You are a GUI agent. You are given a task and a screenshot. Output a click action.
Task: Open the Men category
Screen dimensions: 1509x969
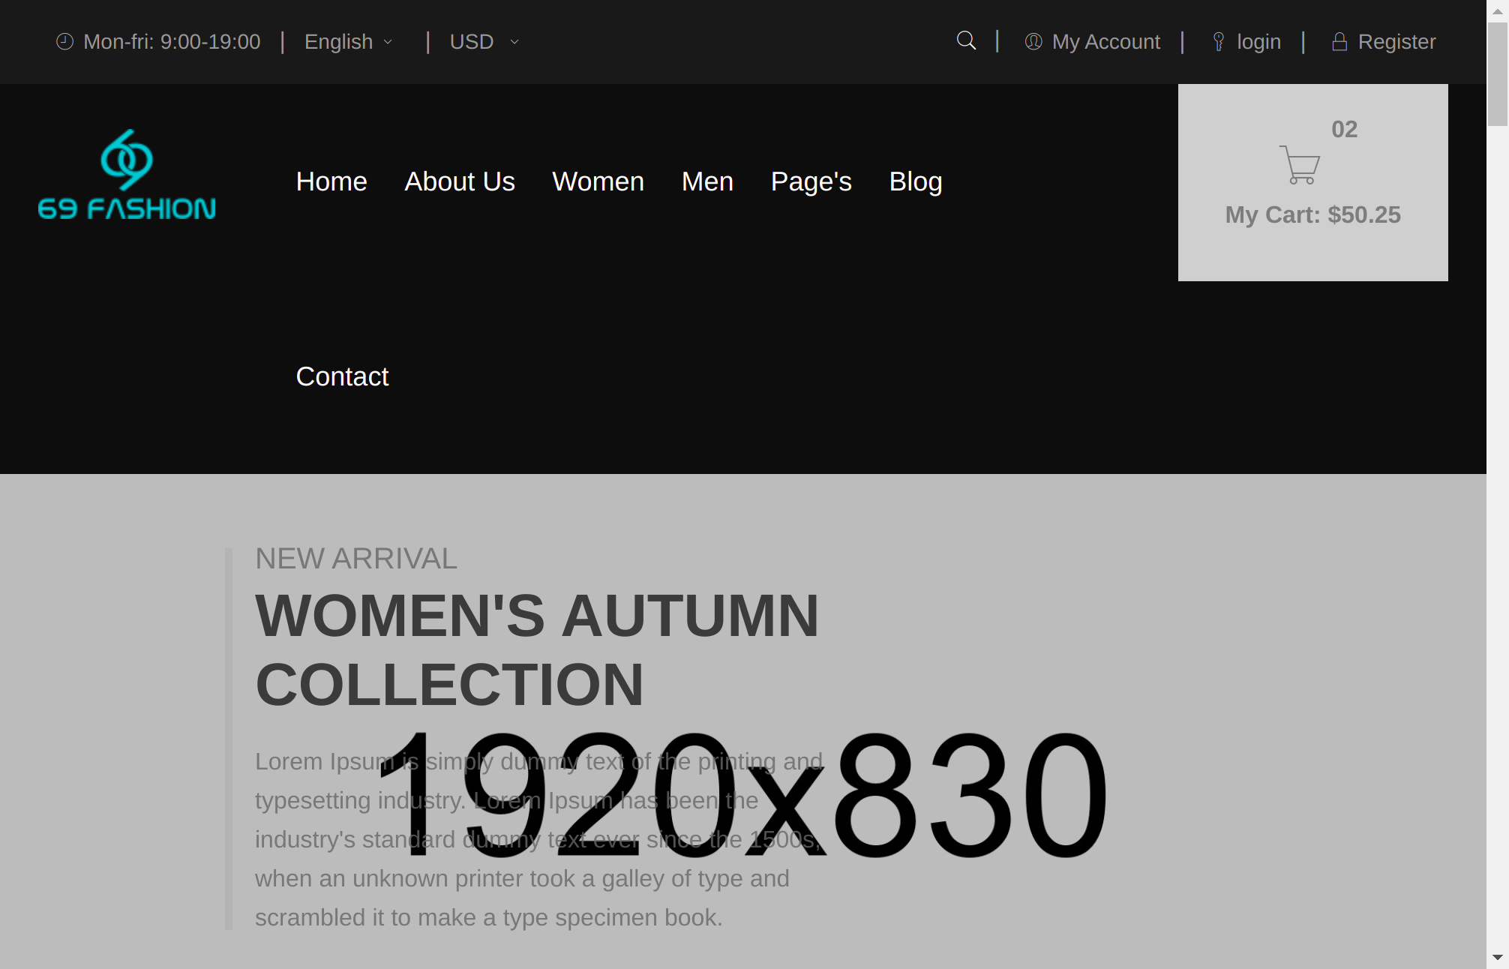(x=707, y=181)
